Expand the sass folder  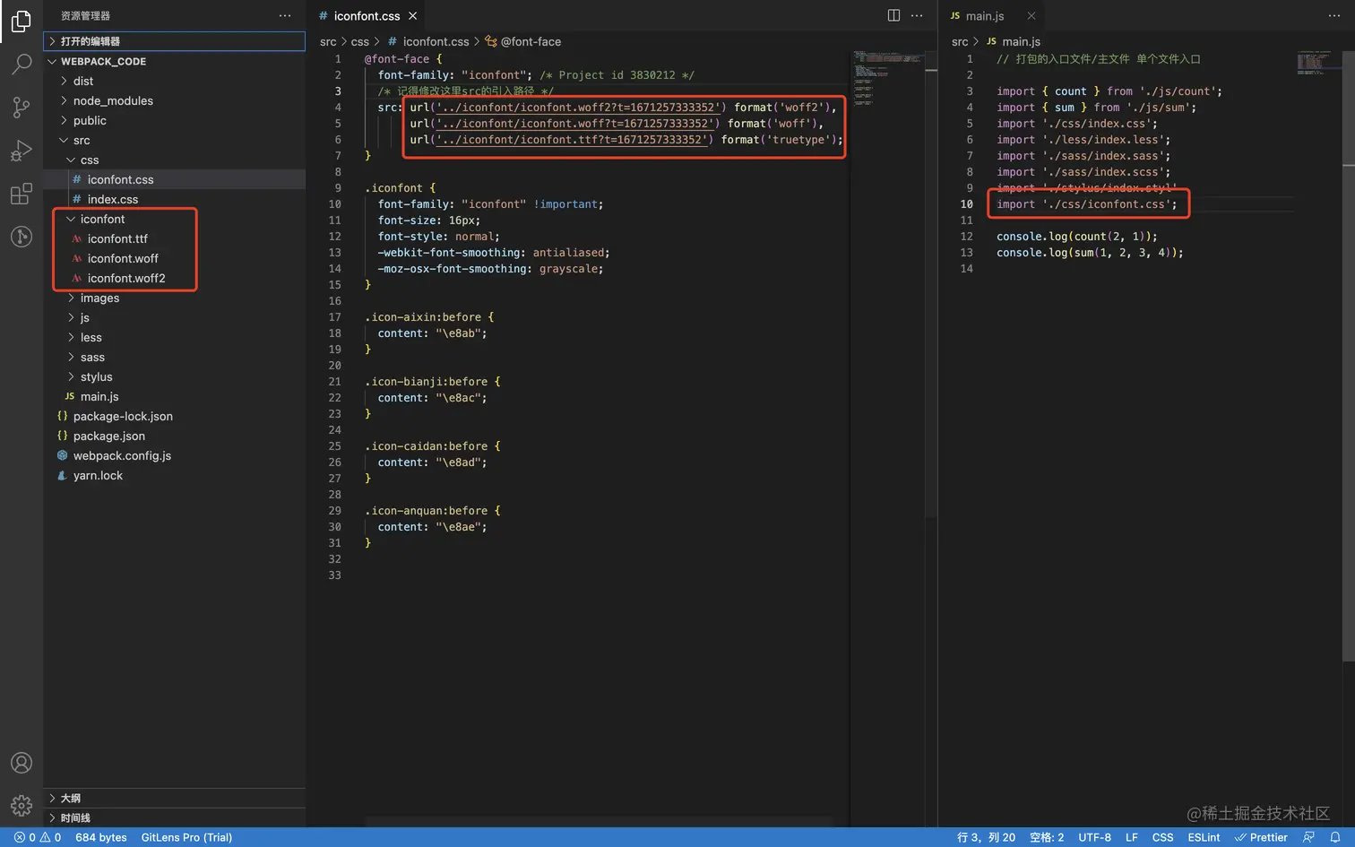coord(92,357)
